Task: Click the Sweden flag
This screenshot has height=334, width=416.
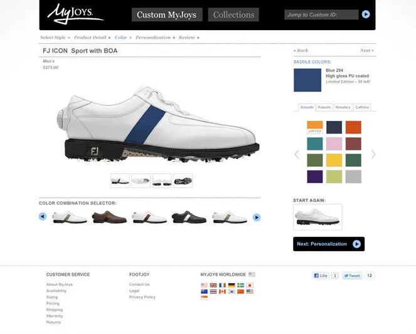Action: pyautogui.click(x=240, y=285)
